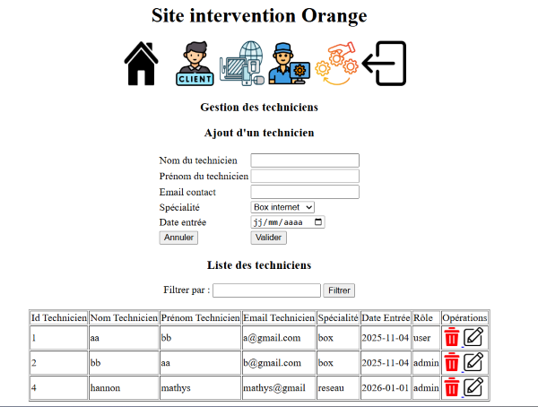Go to the home page house icon
Screen dimensions: 538x407
[x=141, y=64]
